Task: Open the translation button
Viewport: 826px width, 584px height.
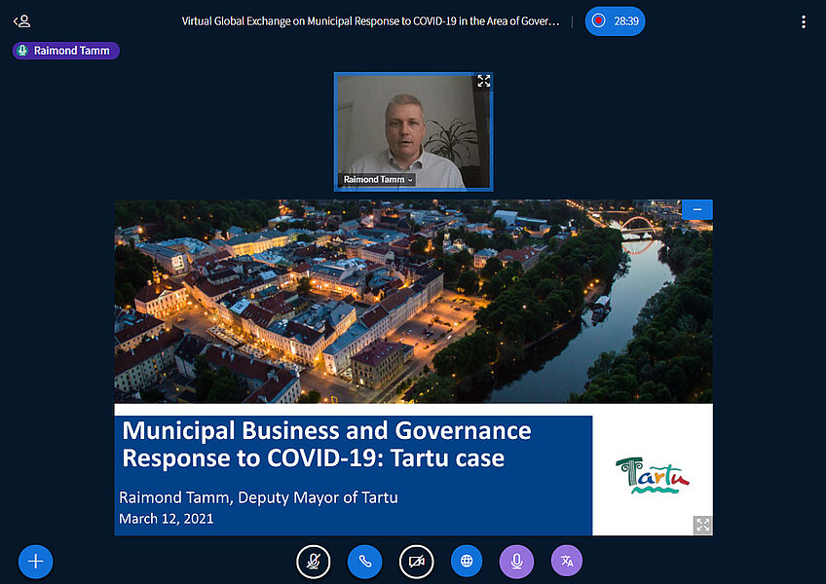Action: [x=567, y=561]
